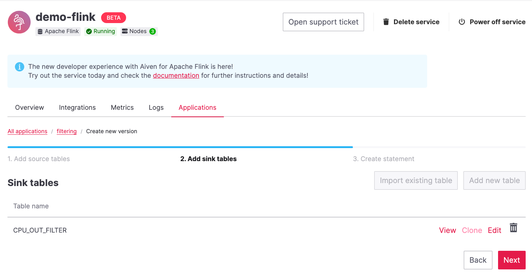Open the Integrations tab
The height and width of the screenshot is (272, 532).
tap(77, 108)
